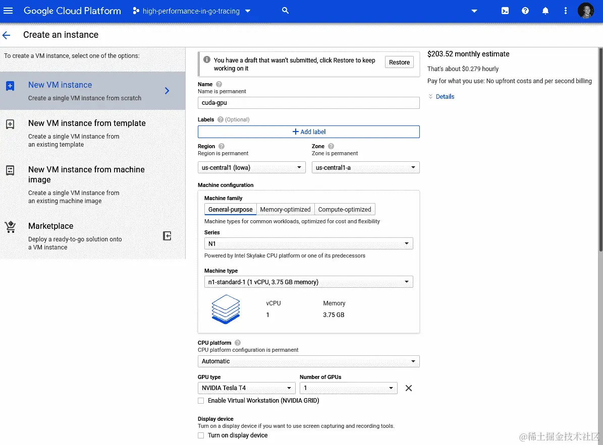603x445 pixels.
Task: Expand the pricing Details section
Action: point(442,97)
